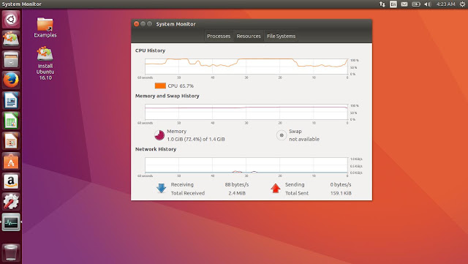Click the '1.0 GiB (72.4%) of 1.4 GiB' text

196,139
